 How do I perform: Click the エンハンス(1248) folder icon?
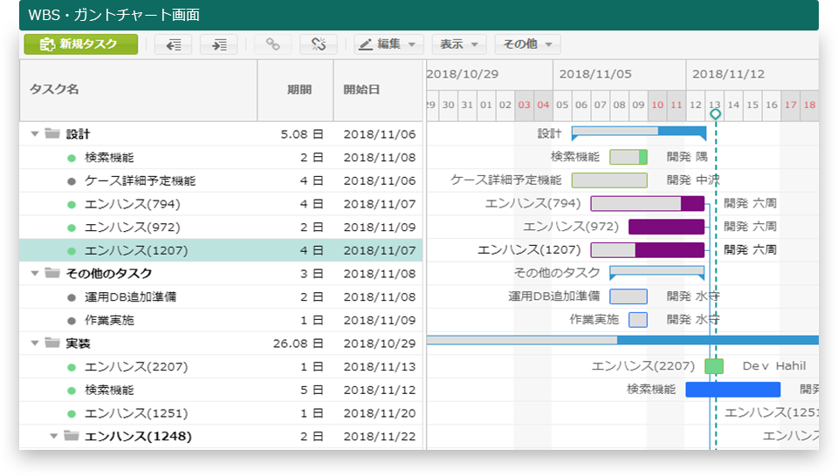point(71,435)
